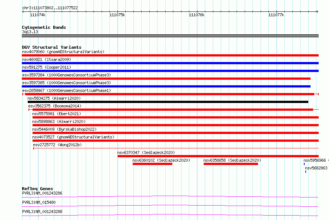The width and height of the screenshot is (329, 220).
Task: Click the nsv5575981 (Ebert2021) label
Action: (57, 114)
